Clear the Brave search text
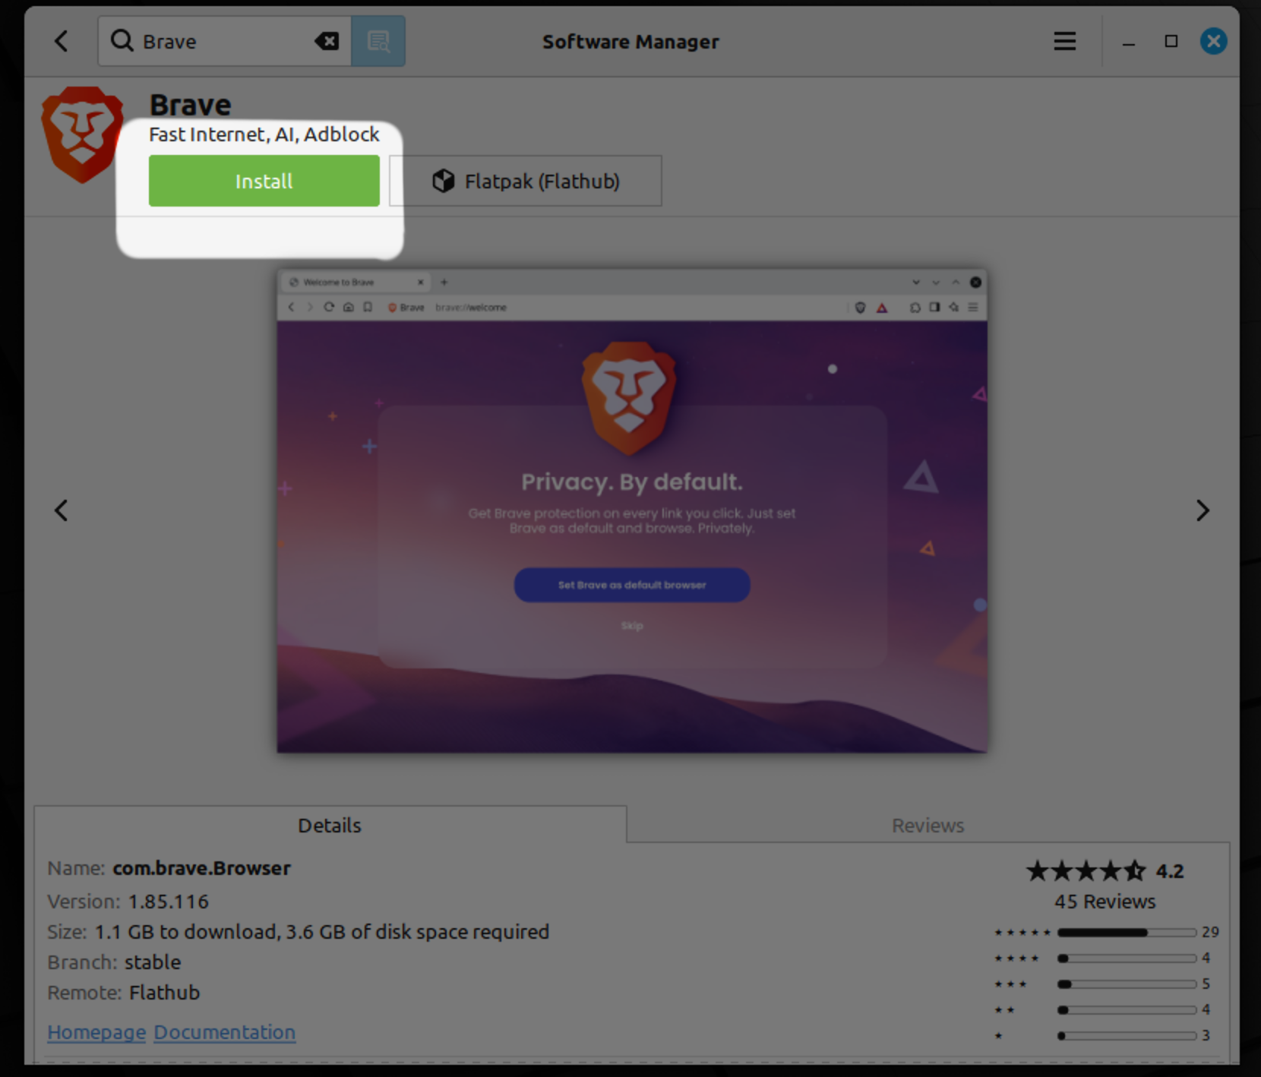The width and height of the screenshot is (1261, 1077). tap(327, 41)
